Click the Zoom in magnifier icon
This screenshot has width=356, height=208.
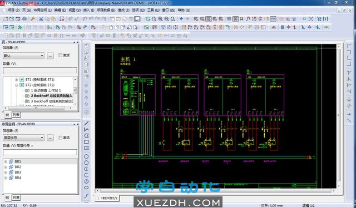click(161, 19)
